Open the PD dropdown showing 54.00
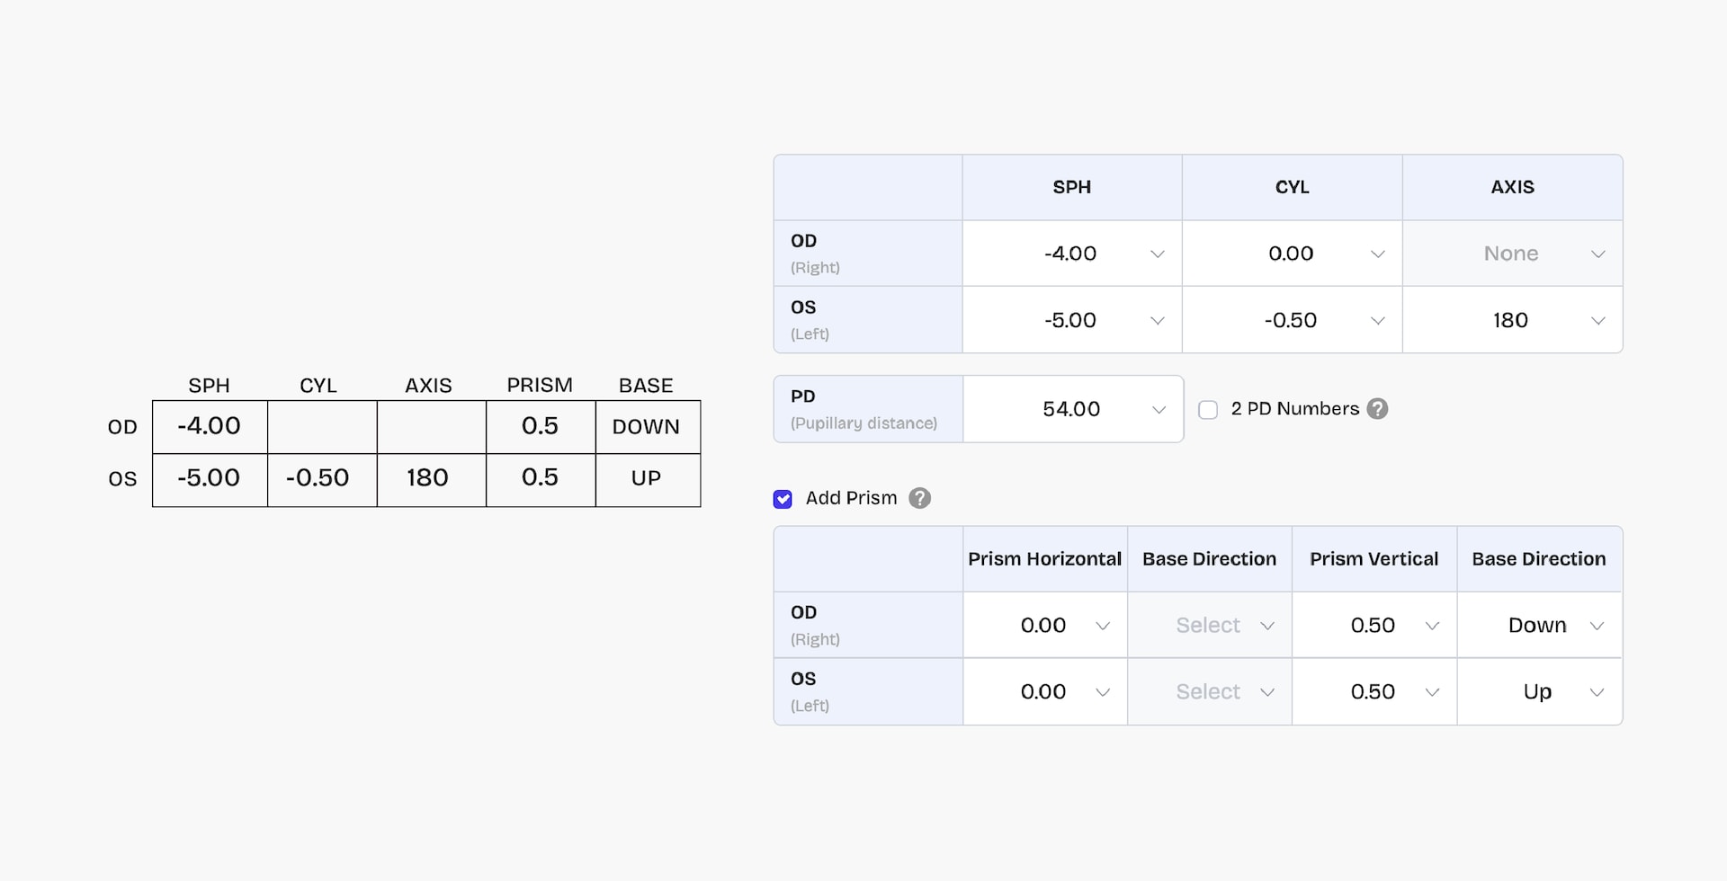Screen dimensions: 1727x881 1073,410
